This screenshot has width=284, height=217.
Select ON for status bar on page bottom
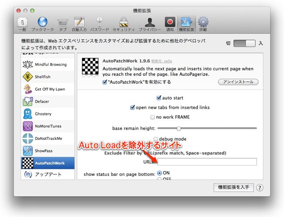tap(160, 173)
